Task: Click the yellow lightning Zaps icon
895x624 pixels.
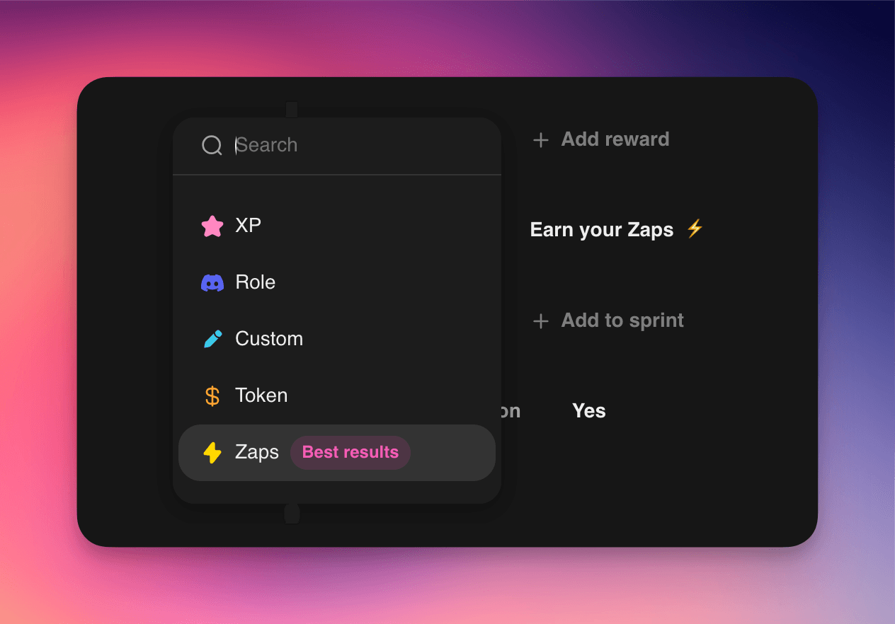Action: point(212,453)
